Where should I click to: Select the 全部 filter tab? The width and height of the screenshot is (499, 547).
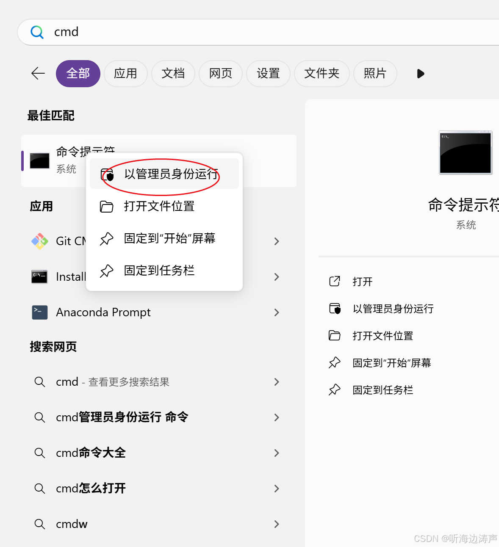pos(78,74)
